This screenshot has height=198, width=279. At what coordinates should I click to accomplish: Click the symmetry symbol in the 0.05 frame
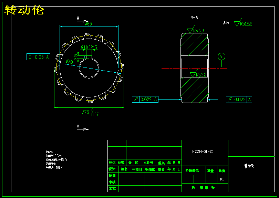point(30,57)
